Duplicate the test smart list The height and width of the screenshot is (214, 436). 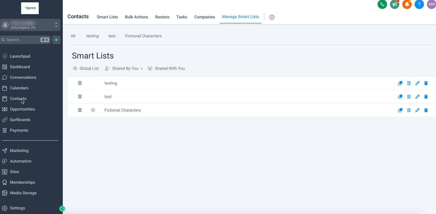400,97
